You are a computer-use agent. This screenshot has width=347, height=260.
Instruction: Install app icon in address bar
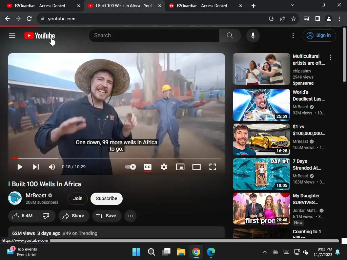[x=271, y=19]
